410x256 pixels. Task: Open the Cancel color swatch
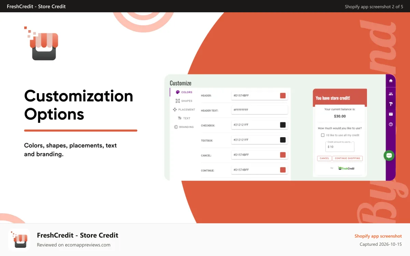283,155
